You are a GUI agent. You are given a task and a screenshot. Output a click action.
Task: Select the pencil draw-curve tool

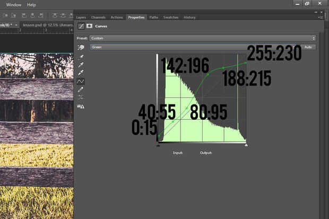[81, 90]
